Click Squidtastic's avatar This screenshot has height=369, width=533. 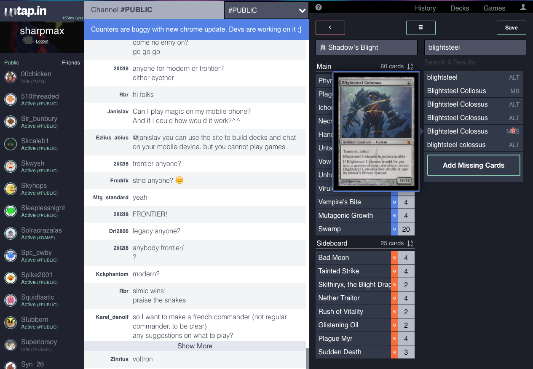click(11, 300)
